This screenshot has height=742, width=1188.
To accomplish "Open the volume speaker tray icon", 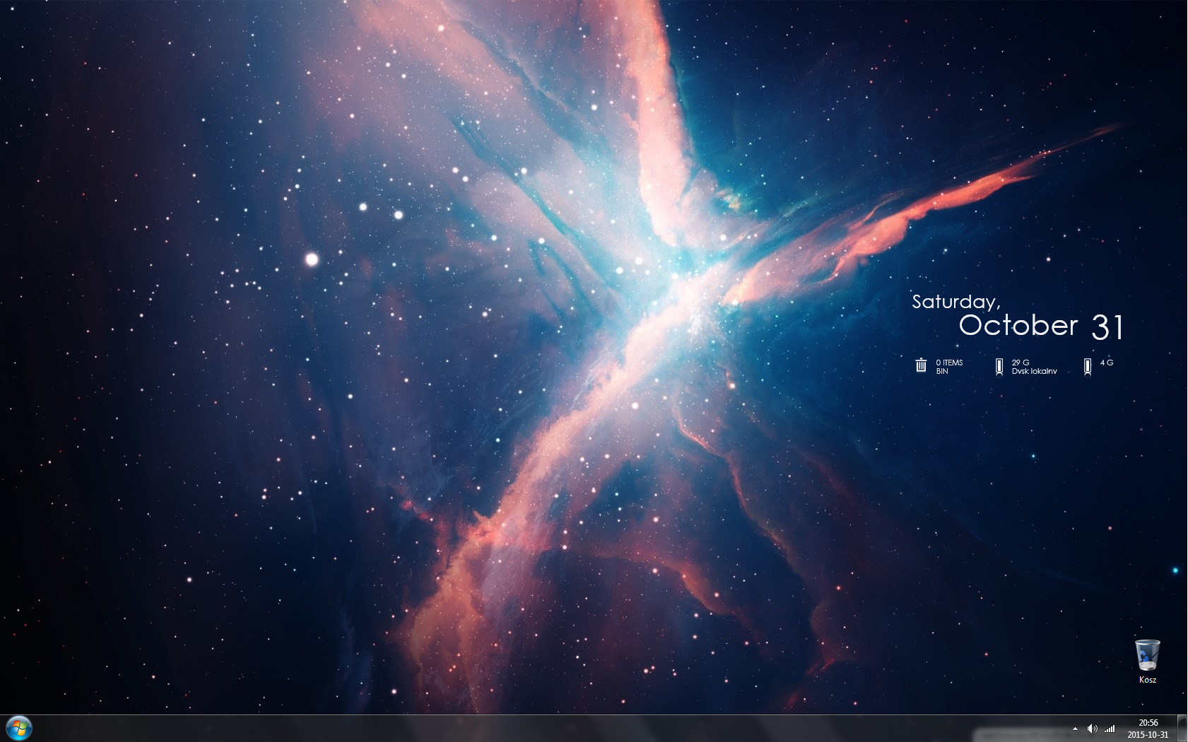I will click(x=1092, y=729).
